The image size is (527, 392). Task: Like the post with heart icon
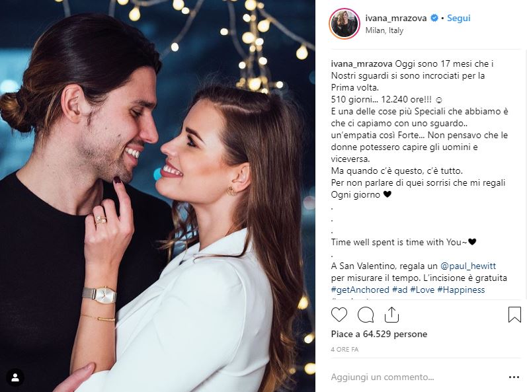(339, 315)
